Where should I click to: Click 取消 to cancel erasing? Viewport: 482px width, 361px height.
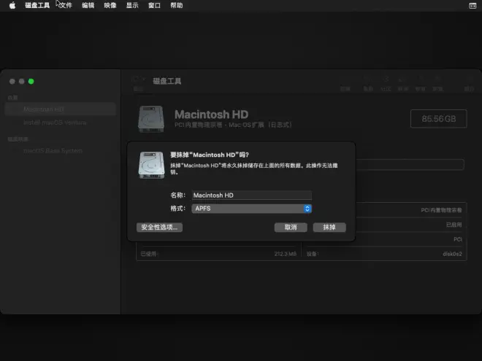(x=291, y=227)
